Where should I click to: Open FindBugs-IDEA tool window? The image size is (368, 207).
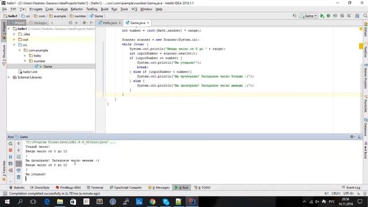tap(68, 187)
